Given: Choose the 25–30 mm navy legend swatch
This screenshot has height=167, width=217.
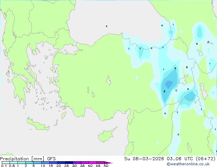Looking at the screenshot, I should (69, 163).
